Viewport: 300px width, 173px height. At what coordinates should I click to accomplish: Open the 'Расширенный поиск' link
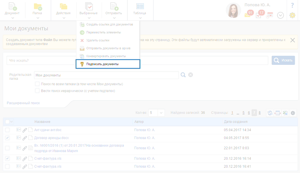tap(23, 103)
